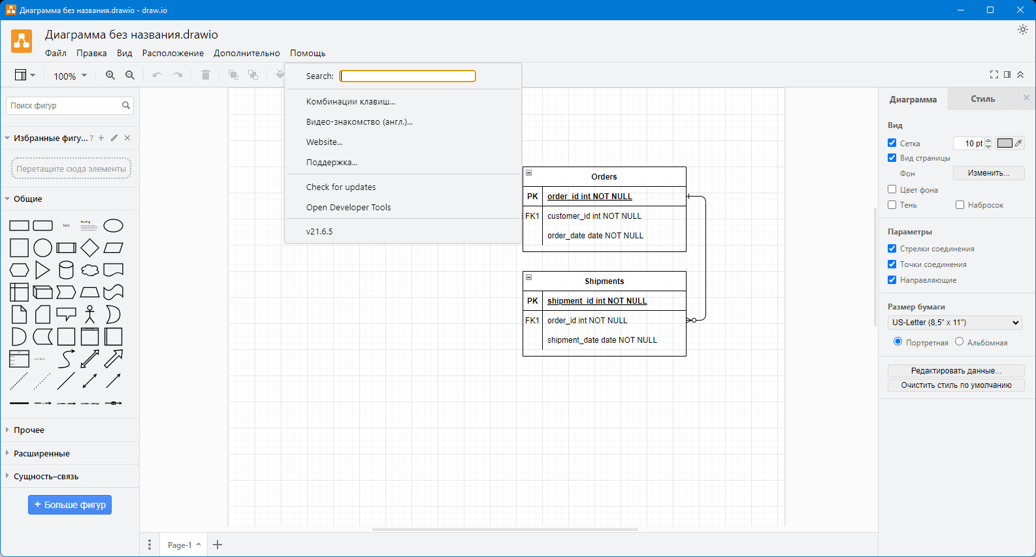
Task: Click the zoom out magnifier icon
Action: click(130, 76)
